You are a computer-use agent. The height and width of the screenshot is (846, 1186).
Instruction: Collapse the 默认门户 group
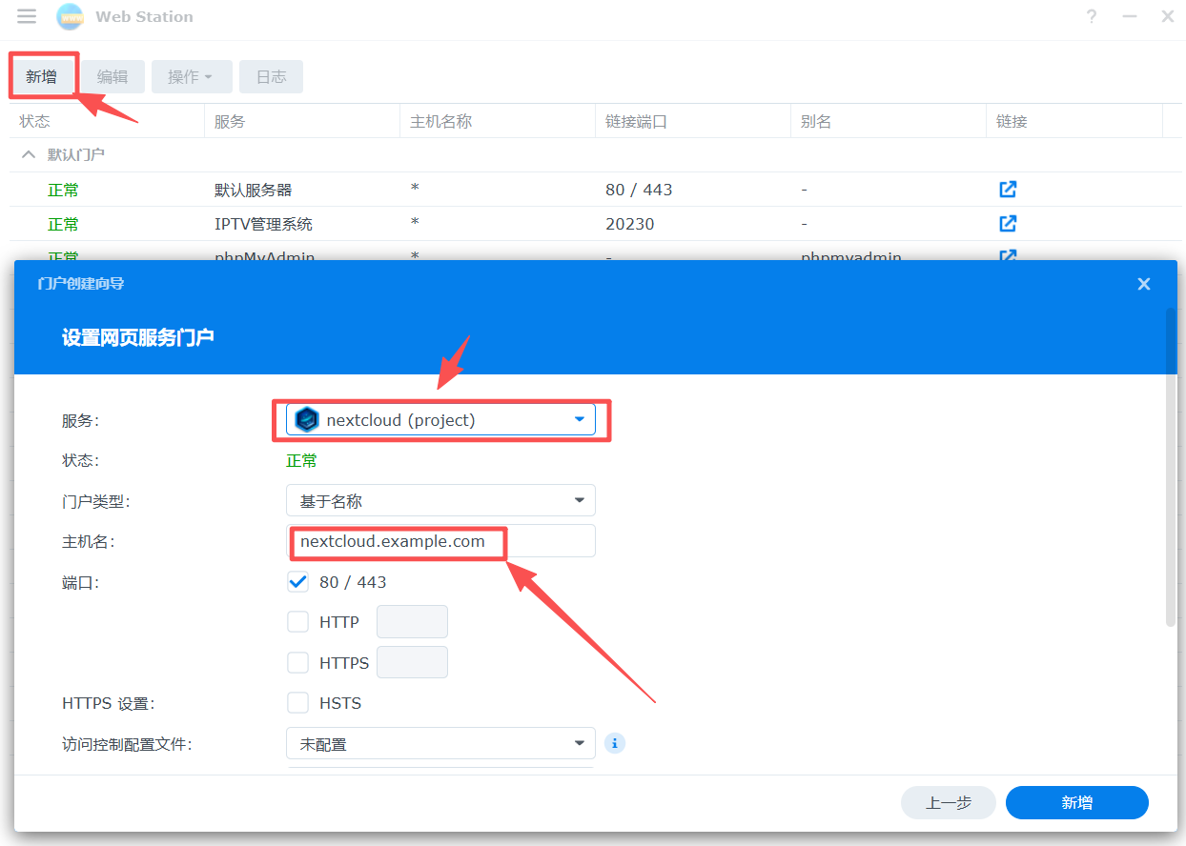[x=29, y=154]
